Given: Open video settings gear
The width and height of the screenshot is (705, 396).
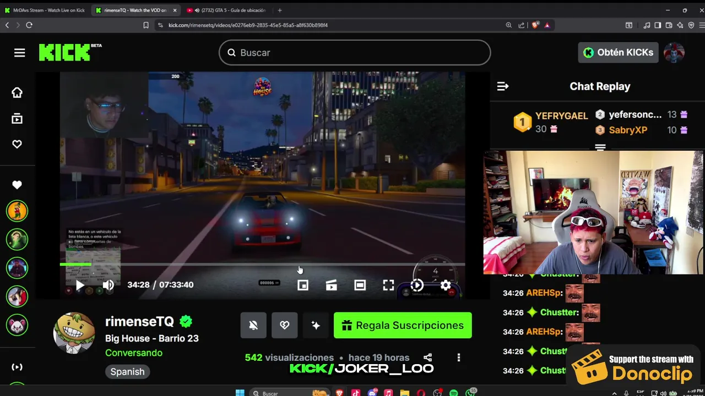Looking at the screenshot, I should point(446,285).
